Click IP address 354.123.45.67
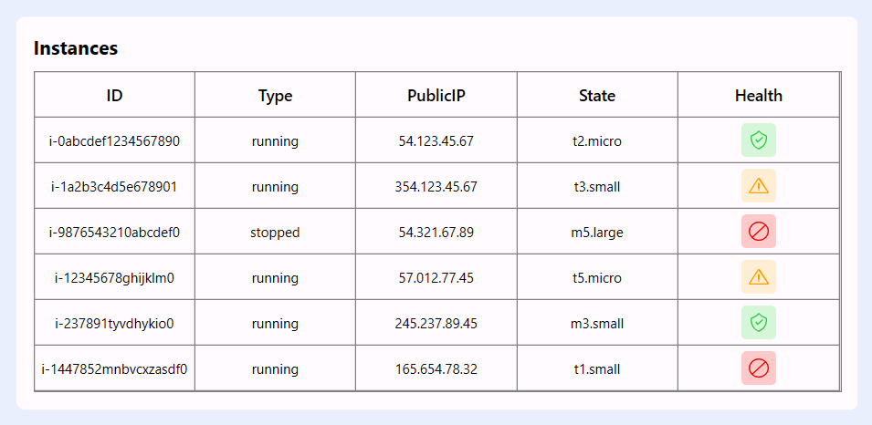Image resolution: width=872 pixels, height=425 pixels. (x=436, y=187)
